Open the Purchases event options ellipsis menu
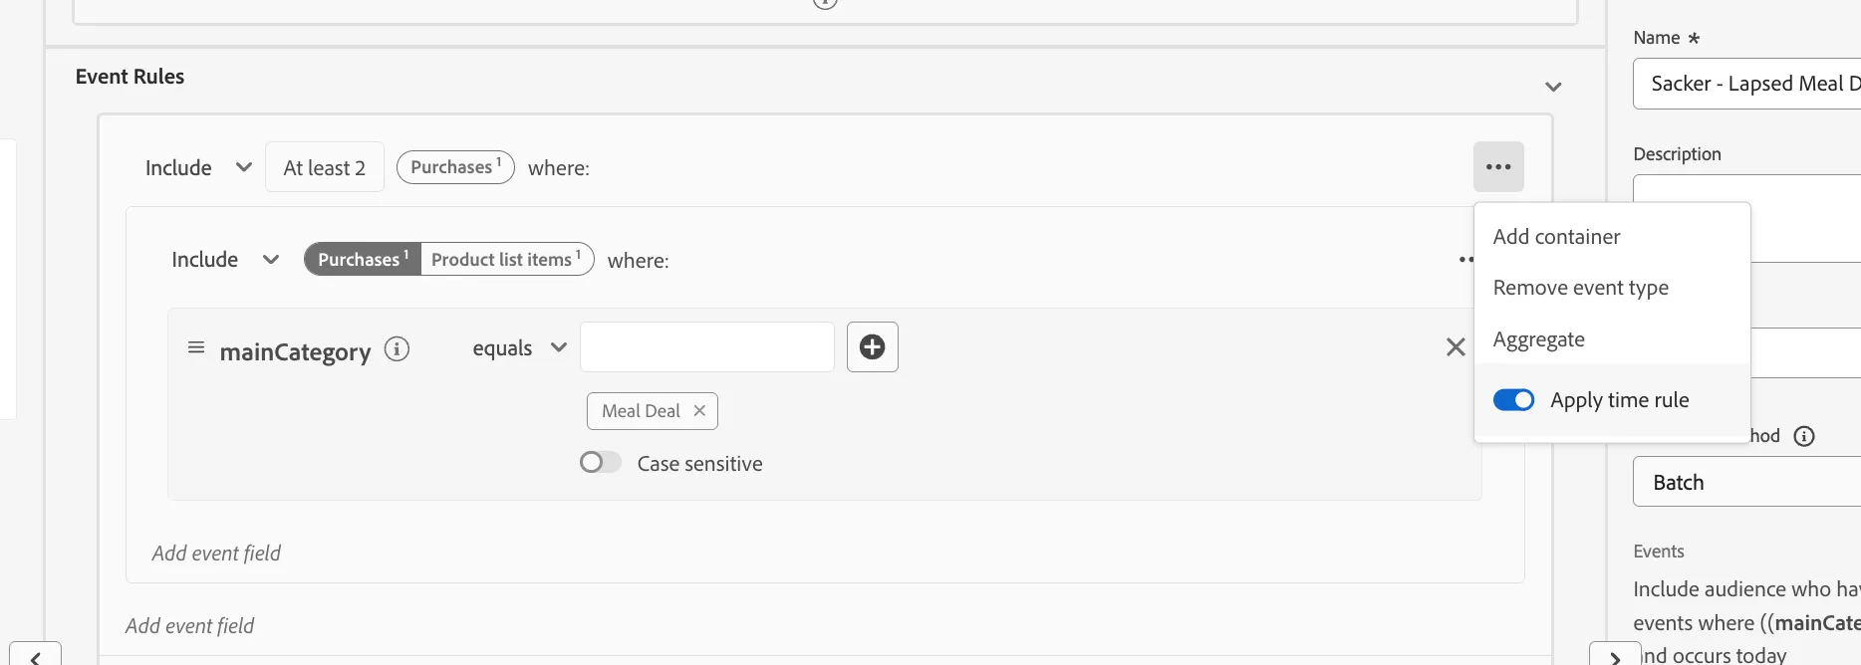Viewport: 1861px width, 665px height. (1498, 167)
